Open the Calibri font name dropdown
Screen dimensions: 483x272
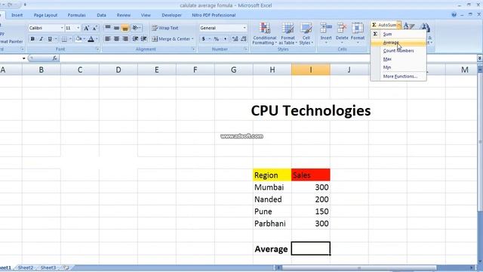pos(62,28)
